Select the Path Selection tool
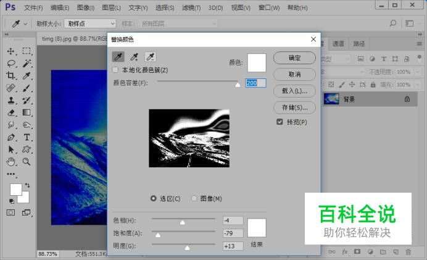Screen dimensions: 427x260 11,149
